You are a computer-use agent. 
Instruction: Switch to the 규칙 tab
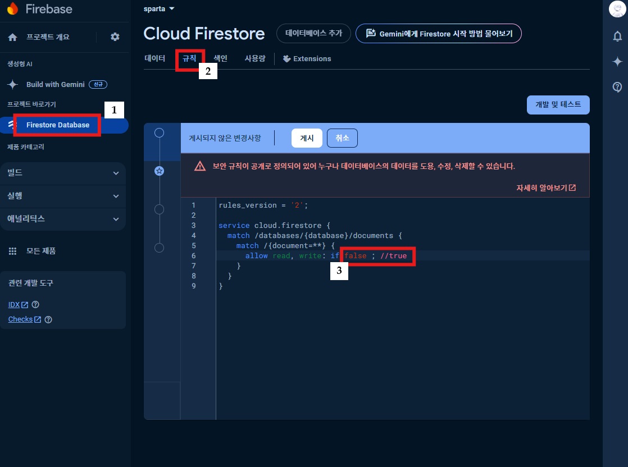point(189,58)
